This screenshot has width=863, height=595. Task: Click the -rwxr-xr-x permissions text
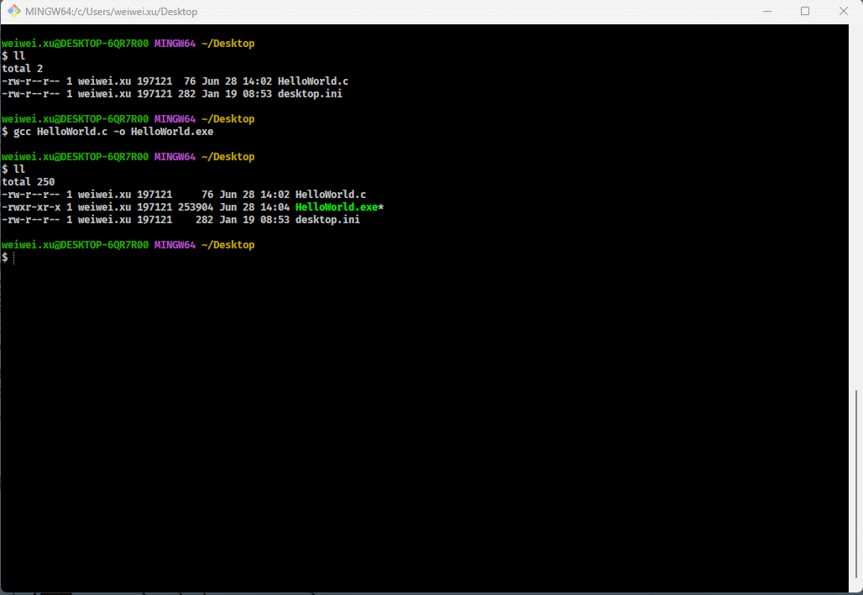click(x=31, y=207)
